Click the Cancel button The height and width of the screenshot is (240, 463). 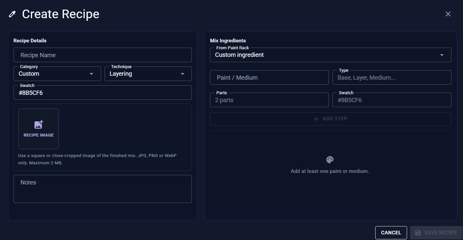click(391, 233)
